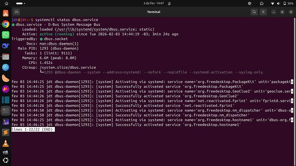This screenshot has height=166, width=296.
Task: Click 'Main PID: 1293 (dbus-daemon)' line
Action: point(48,48)
